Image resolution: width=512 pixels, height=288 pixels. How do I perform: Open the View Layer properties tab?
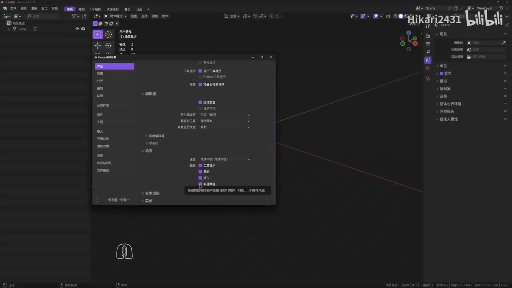click(x=428, y=52)
